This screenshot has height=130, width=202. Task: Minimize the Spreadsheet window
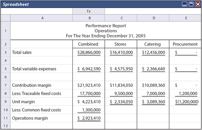coord(184,4)
